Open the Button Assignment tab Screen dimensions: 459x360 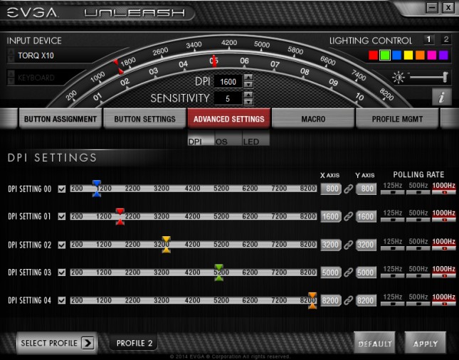(x=60, y=119)
